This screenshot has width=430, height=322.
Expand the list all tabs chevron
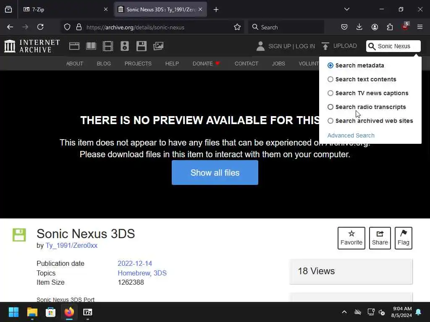coord(346,10)
